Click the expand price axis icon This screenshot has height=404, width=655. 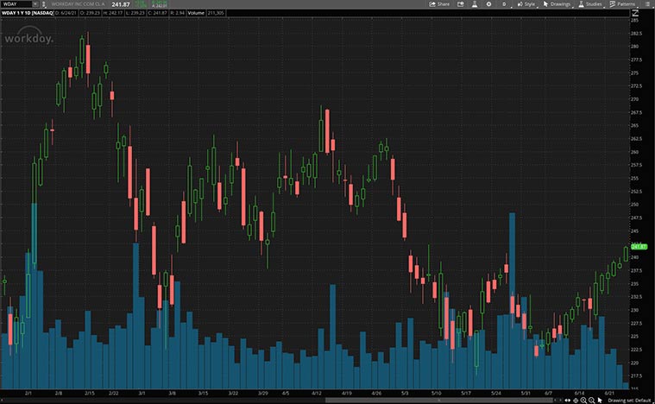tap(635, 13)
